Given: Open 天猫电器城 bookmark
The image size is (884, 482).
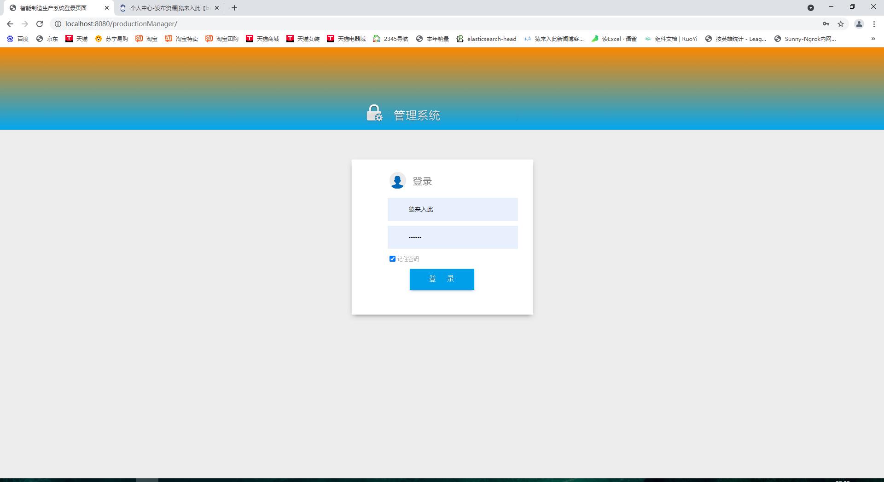Looking at the screenshot, I should click(x=346, y=39).
